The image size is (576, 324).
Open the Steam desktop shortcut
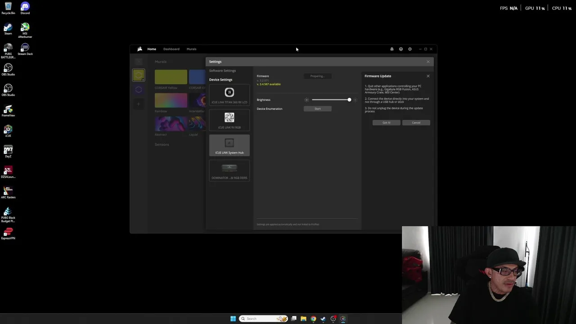(x=8, y=29)
